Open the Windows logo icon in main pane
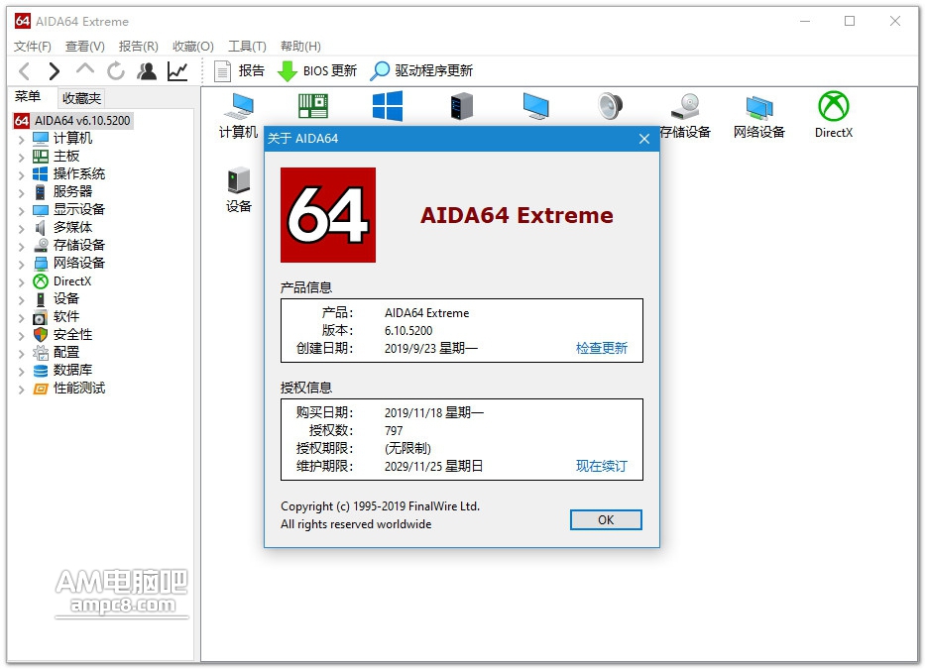Image resolution: width=925 pixels, height=669 pixels. click(x=388, y=106)
